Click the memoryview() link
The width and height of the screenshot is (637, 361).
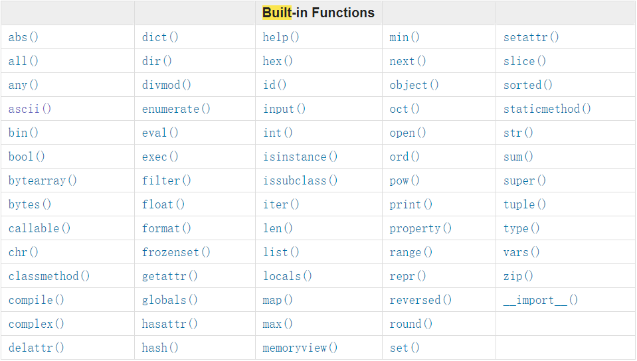pos(300,348)
